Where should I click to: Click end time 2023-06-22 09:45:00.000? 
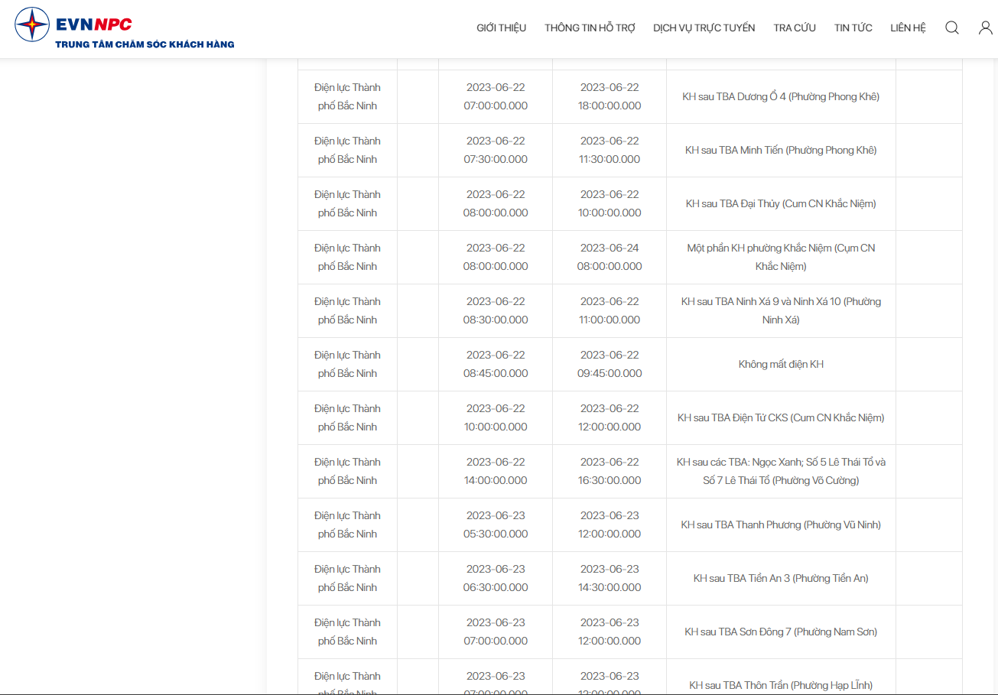click(x=610, y=365)
